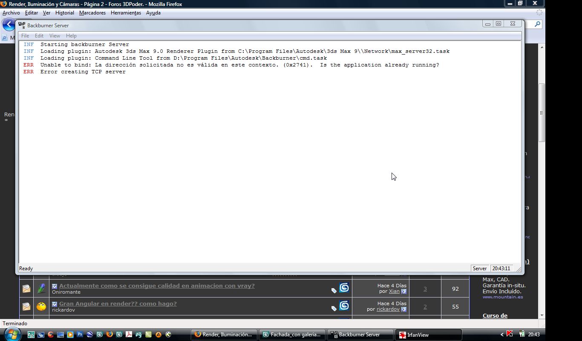Image resolution: width=582 pixels, height=341 pixels.
Task: Click 3ds Max icon in rickardov thread row
Action: tap(344, 306)
